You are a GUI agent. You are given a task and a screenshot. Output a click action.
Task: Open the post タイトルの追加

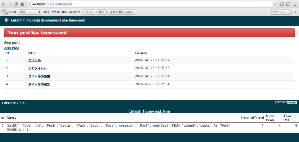[39, 85]
